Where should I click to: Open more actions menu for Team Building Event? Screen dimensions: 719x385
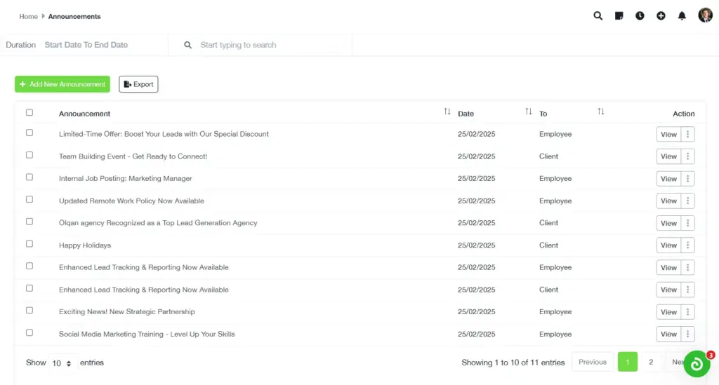[x=688, y=156]
